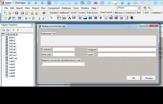Click the Save All disk icon

pyautogui.click(x=22, y=13)
